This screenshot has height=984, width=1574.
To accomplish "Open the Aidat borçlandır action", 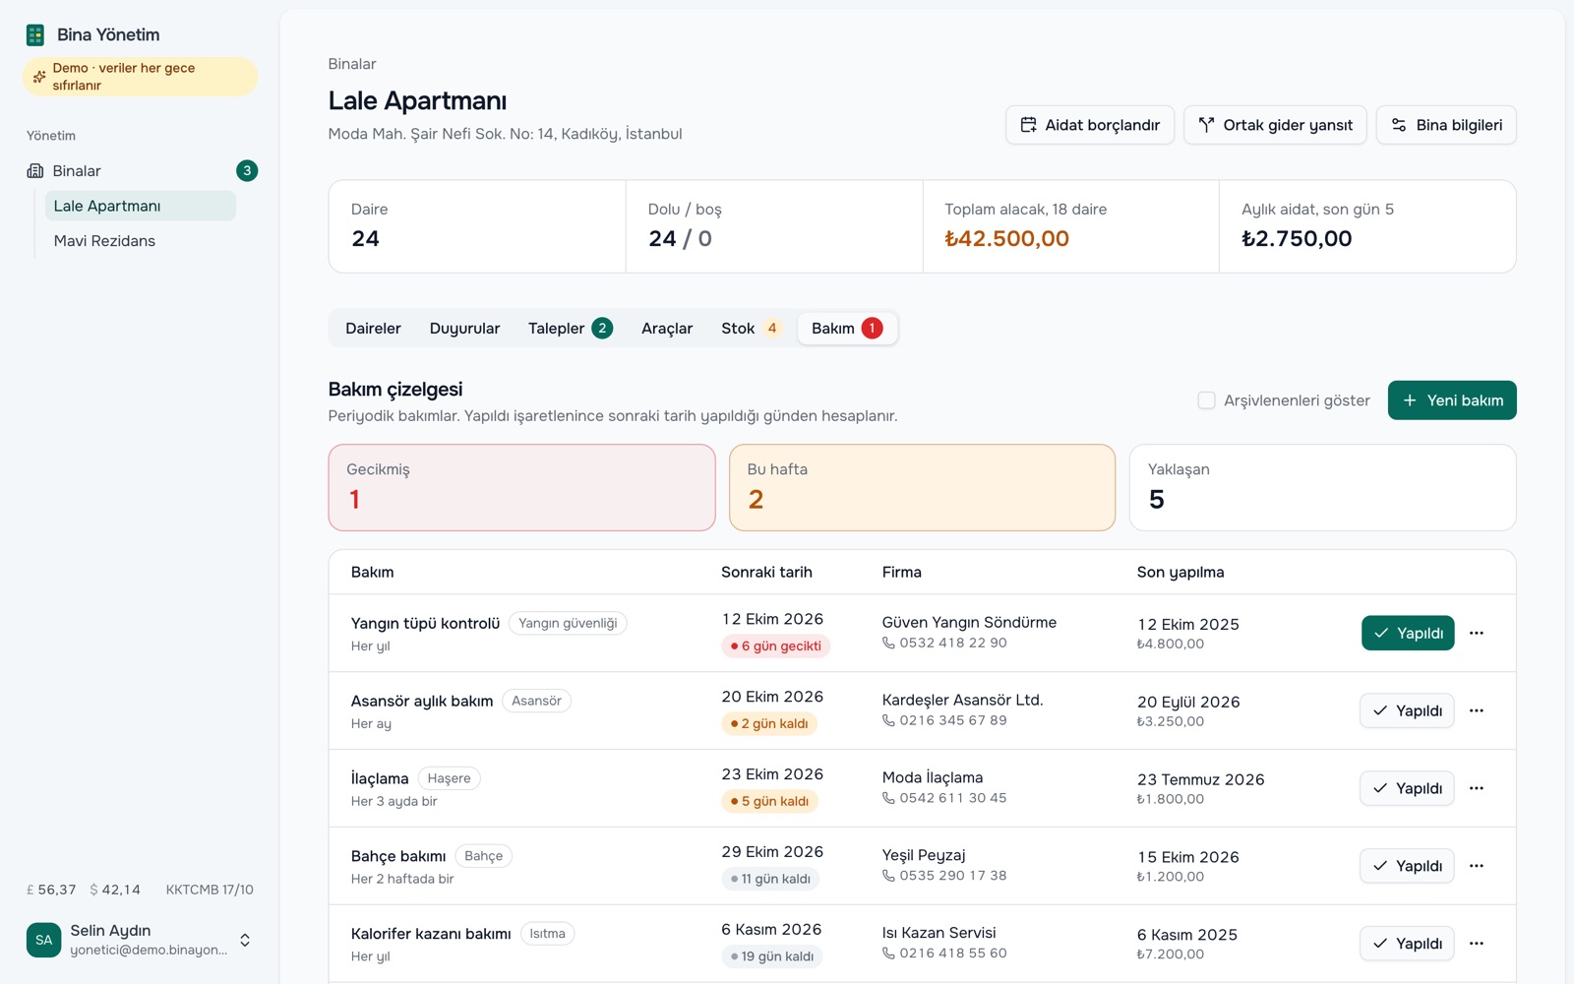I will [x=1090, y=125].
